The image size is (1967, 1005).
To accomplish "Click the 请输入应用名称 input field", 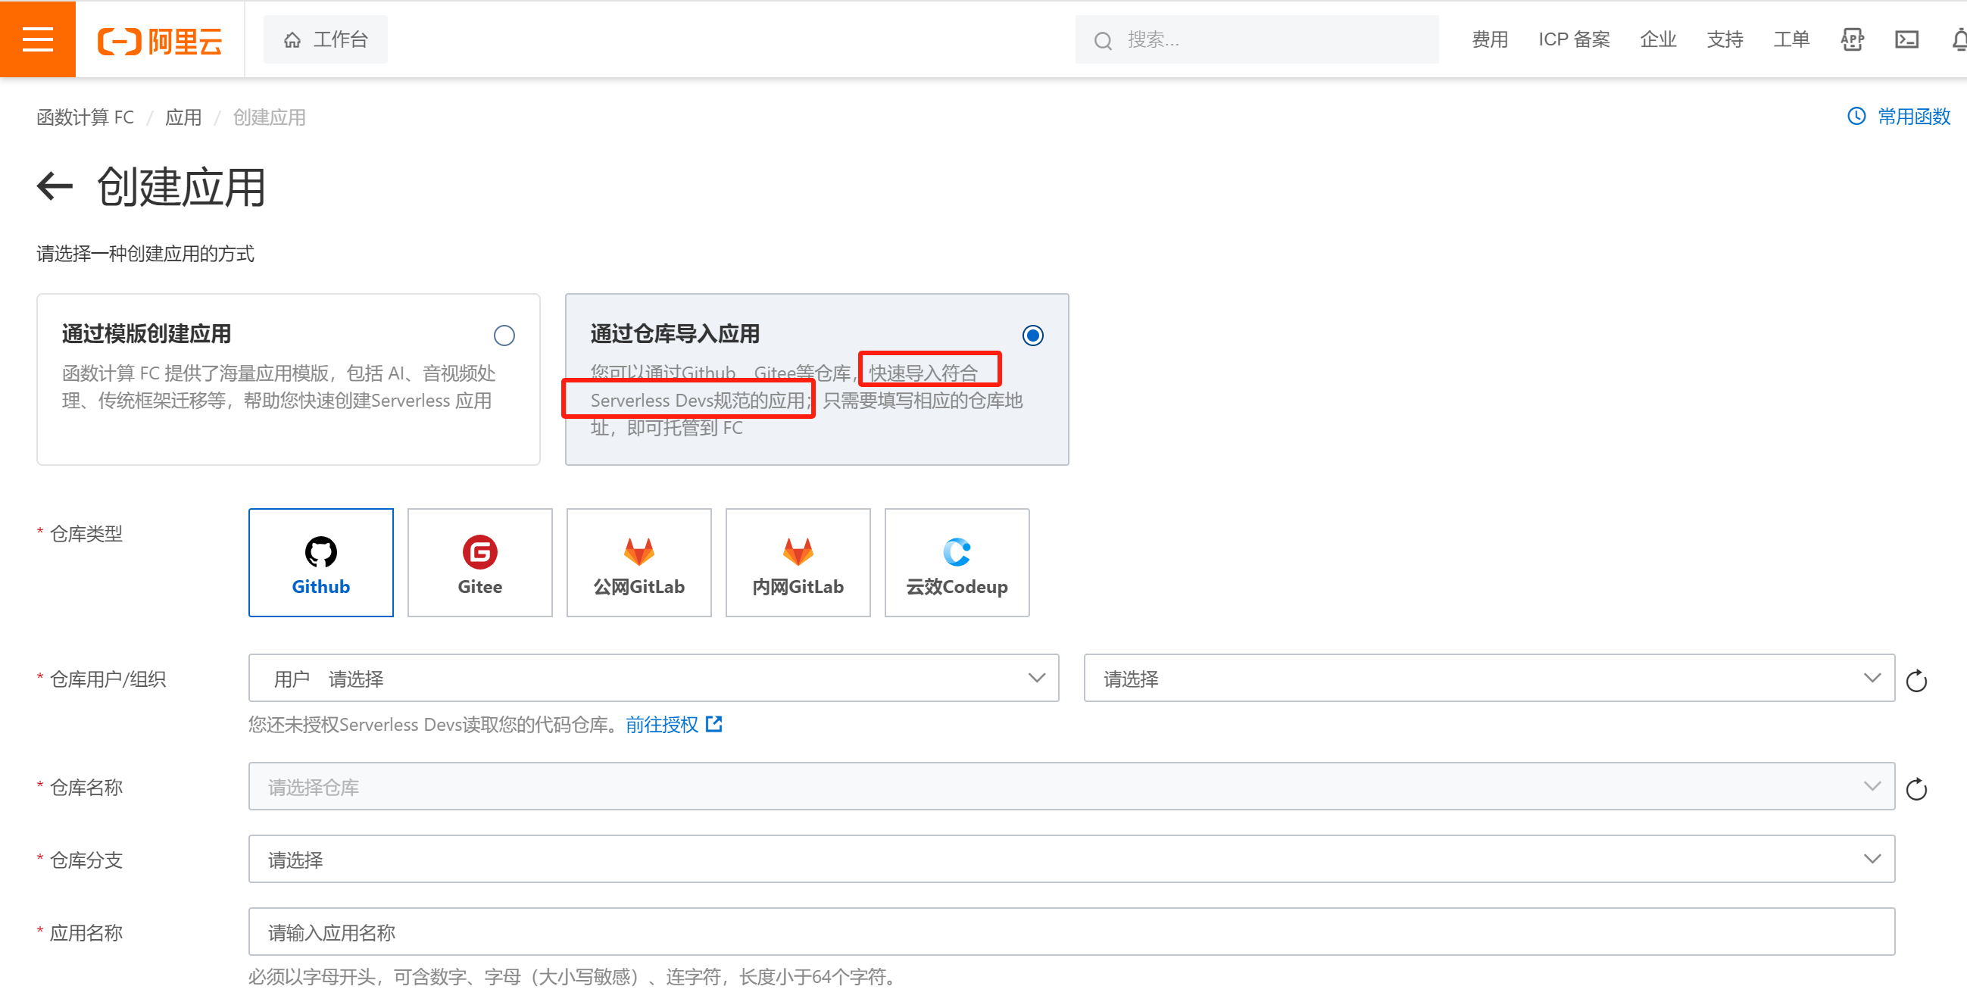I will point(1071,932).
